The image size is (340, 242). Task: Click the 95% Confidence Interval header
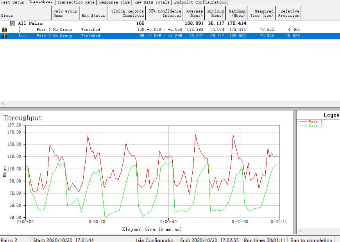click(x=165, y=13)
